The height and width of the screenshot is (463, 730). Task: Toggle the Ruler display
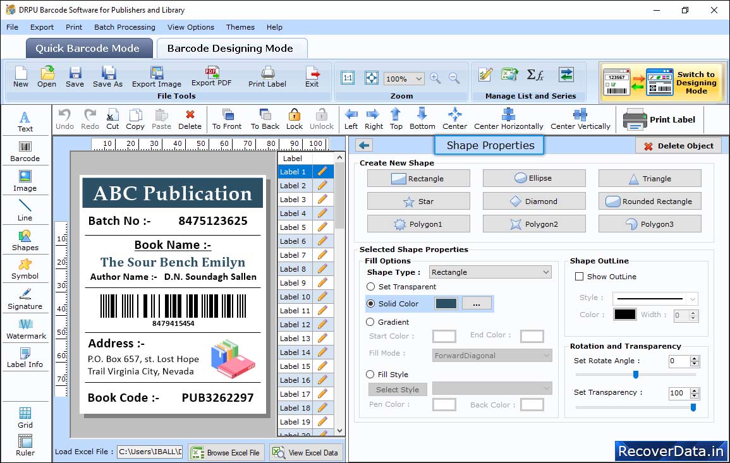point(25,445)
